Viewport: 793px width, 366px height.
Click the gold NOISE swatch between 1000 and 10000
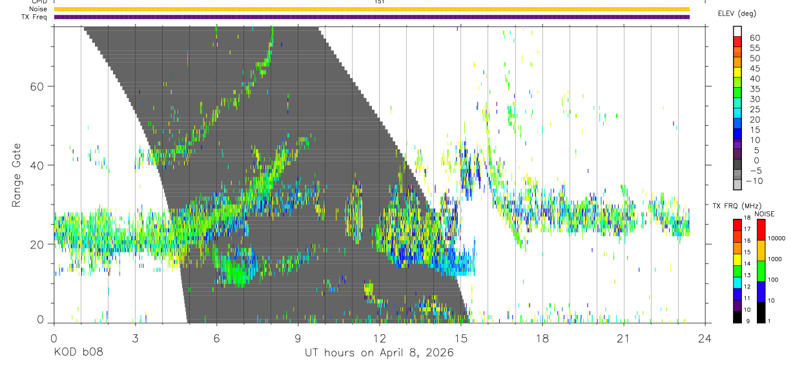761,250
